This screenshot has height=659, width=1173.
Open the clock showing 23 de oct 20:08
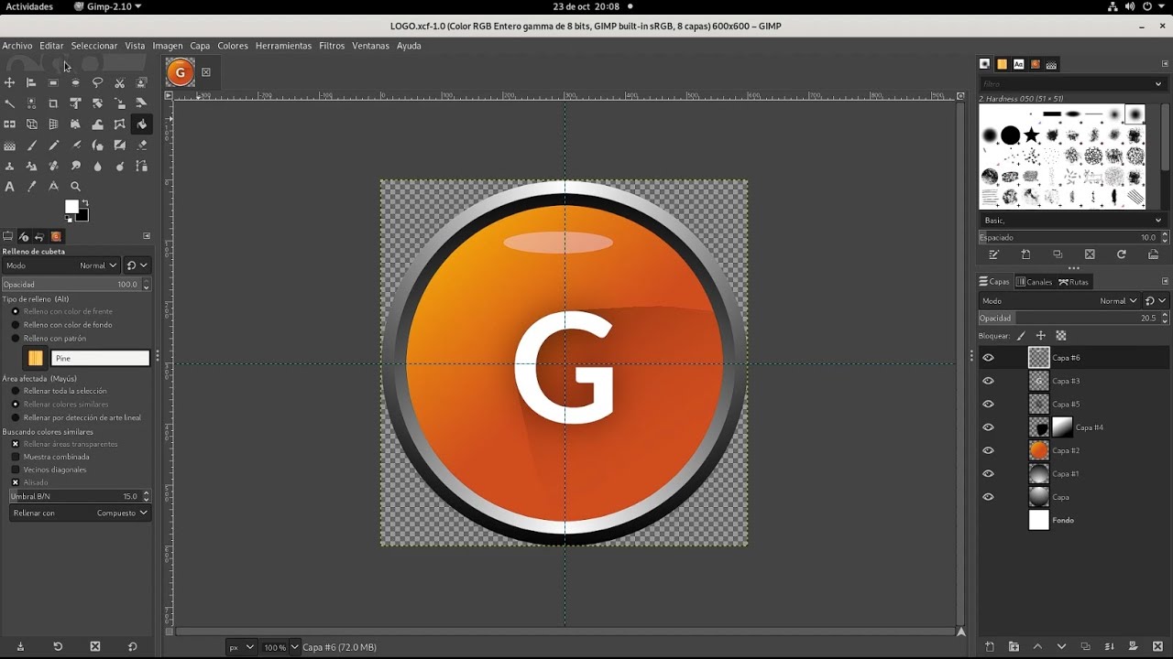coord(586,6)
